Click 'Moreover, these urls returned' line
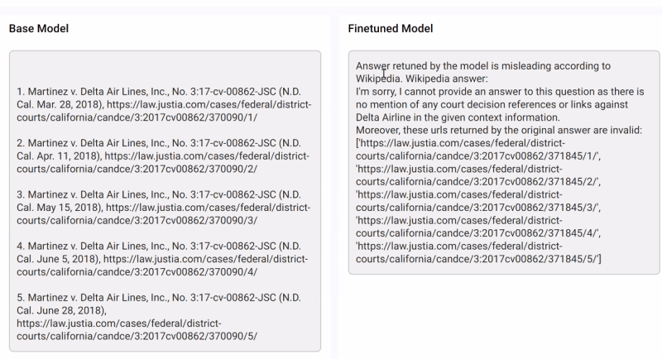 (499, 131)
